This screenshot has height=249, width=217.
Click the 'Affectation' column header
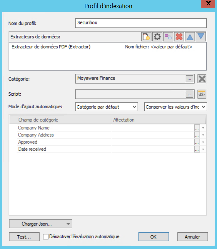point(158,120)
